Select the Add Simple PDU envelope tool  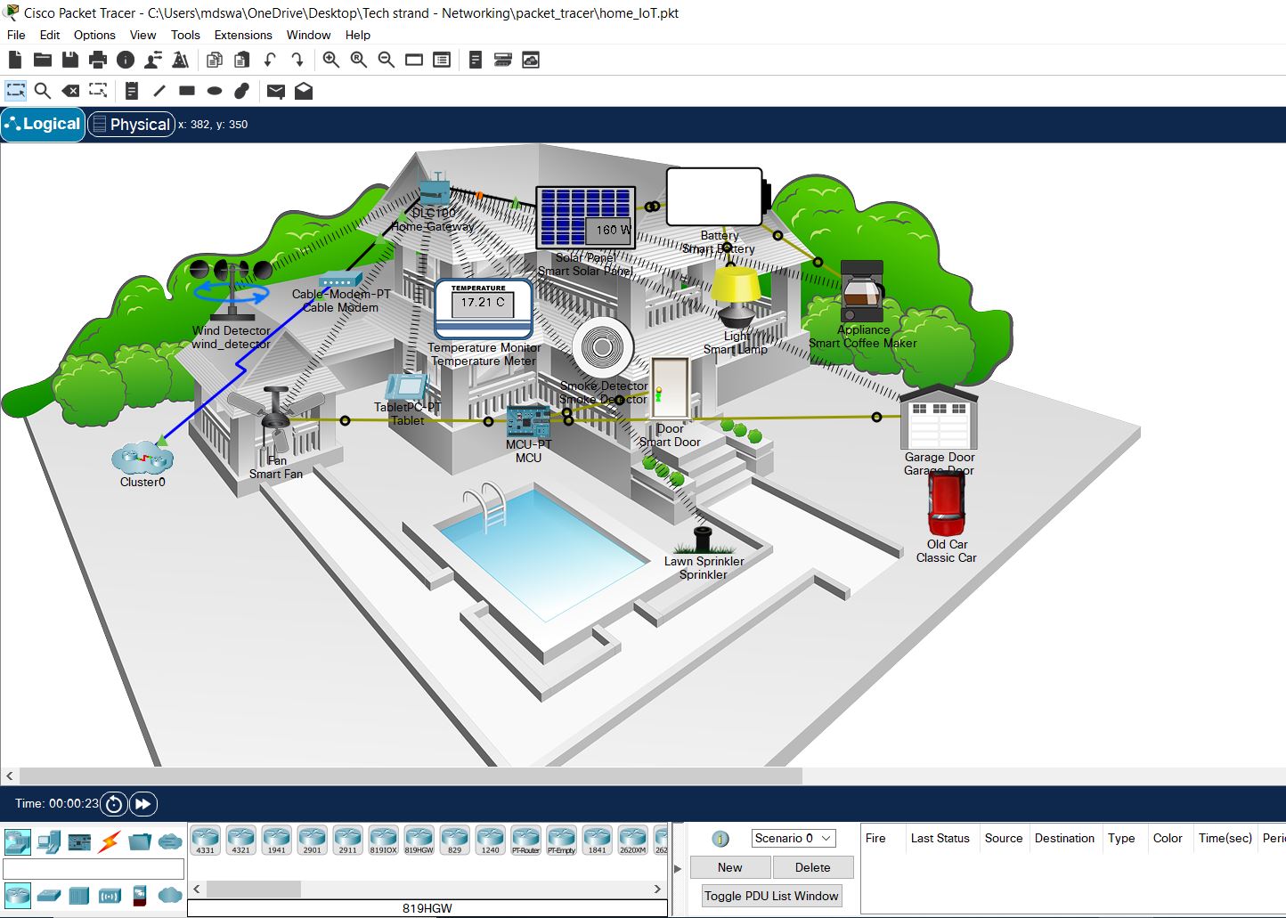(275, 90)
